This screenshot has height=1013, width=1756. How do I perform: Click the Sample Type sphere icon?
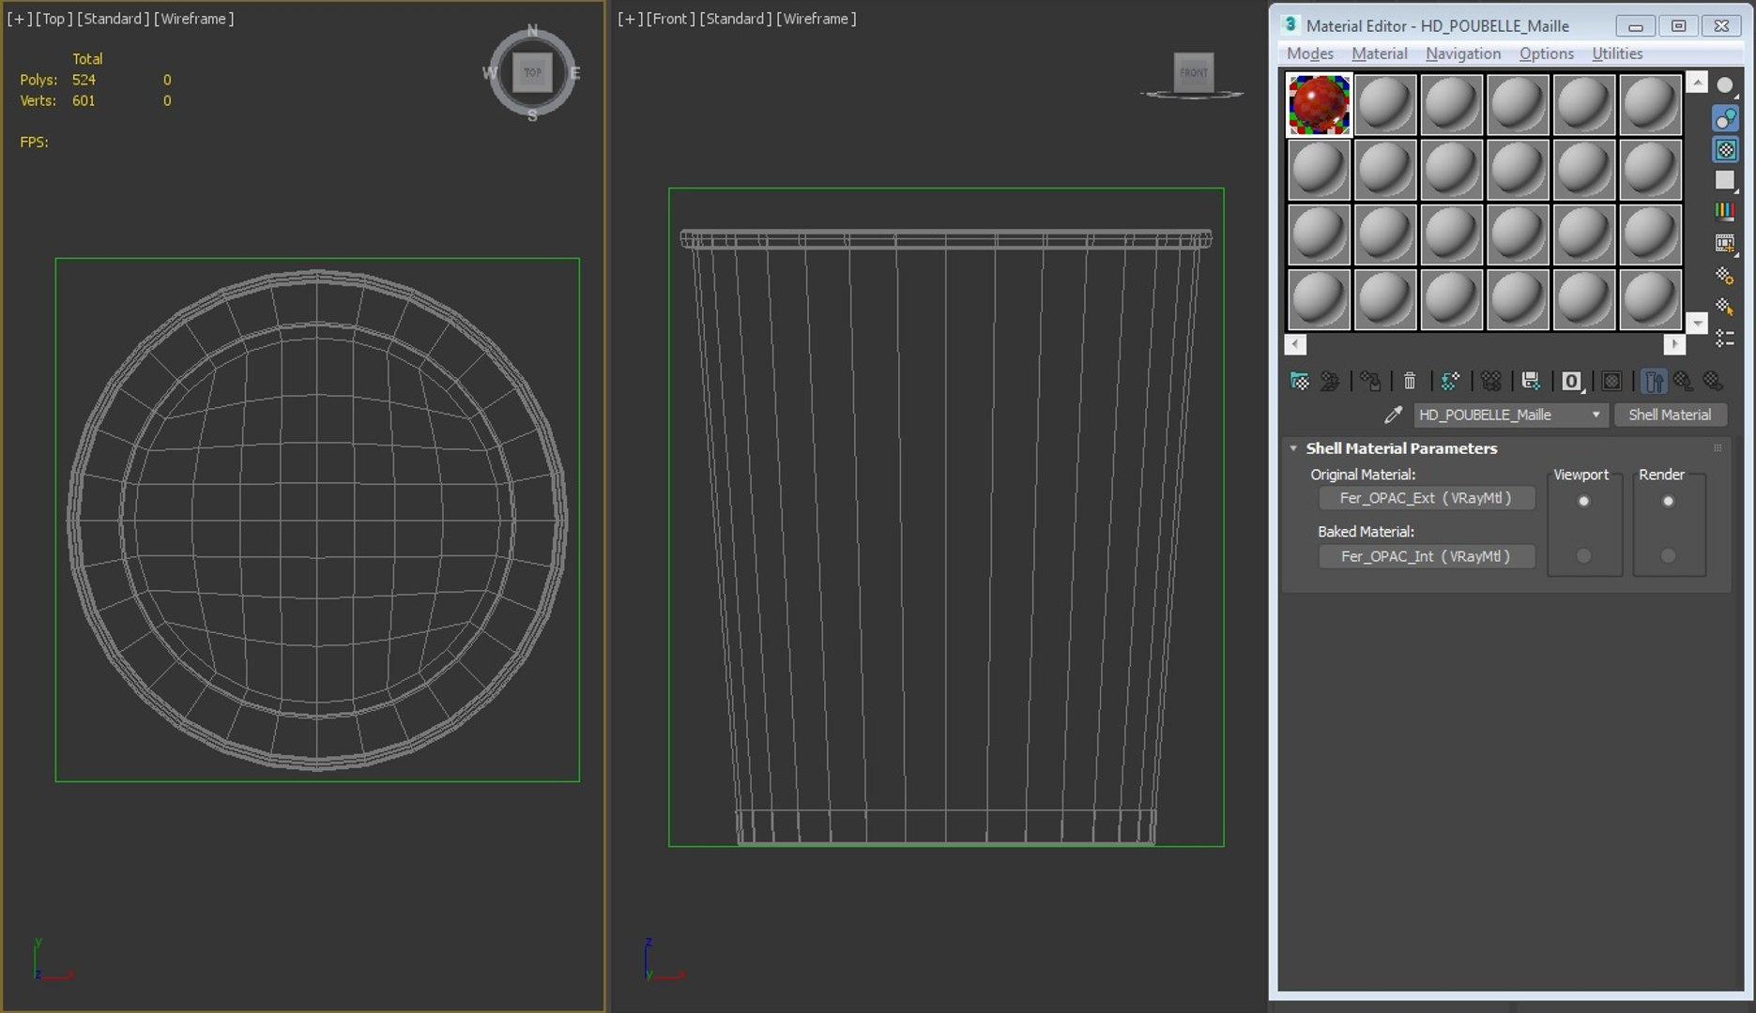pos(1725,85)
